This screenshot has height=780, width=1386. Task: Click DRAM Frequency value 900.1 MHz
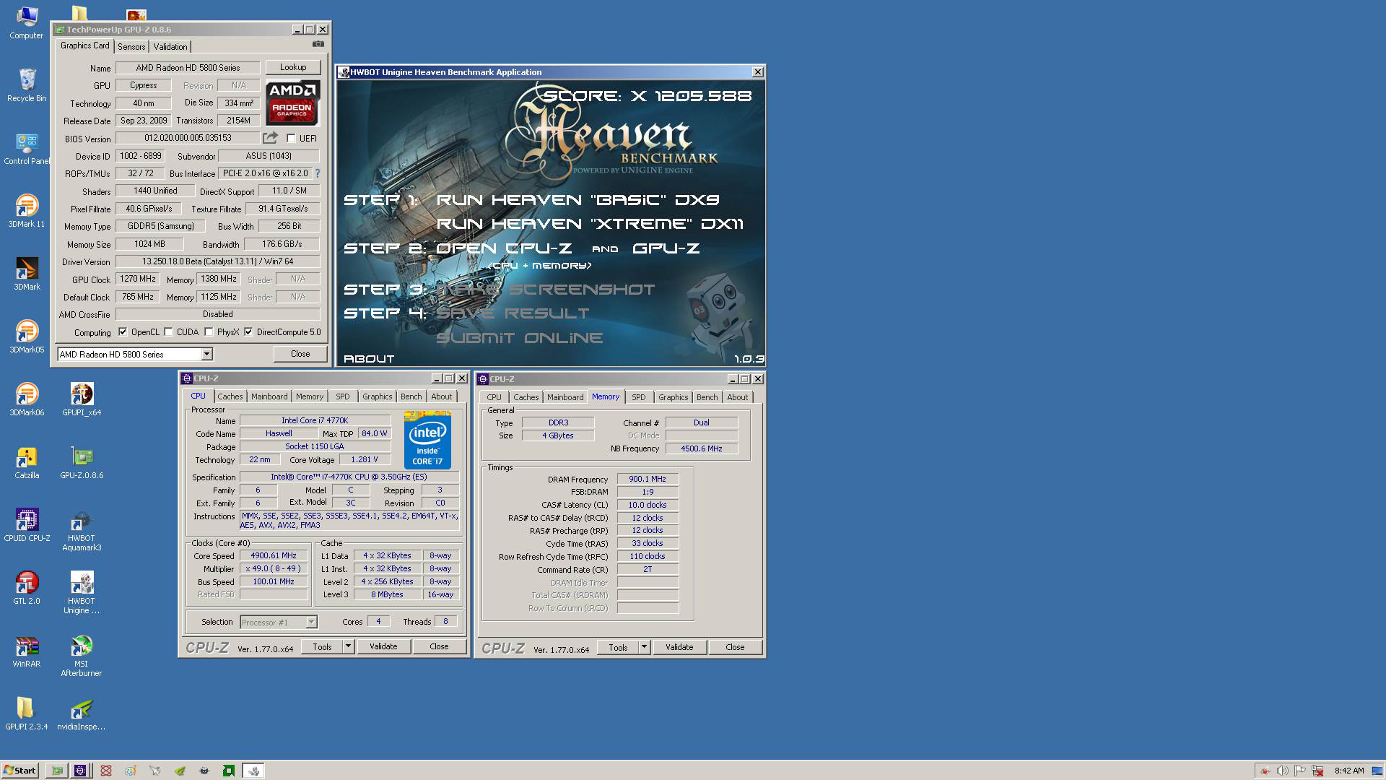(x=648, y=479)
